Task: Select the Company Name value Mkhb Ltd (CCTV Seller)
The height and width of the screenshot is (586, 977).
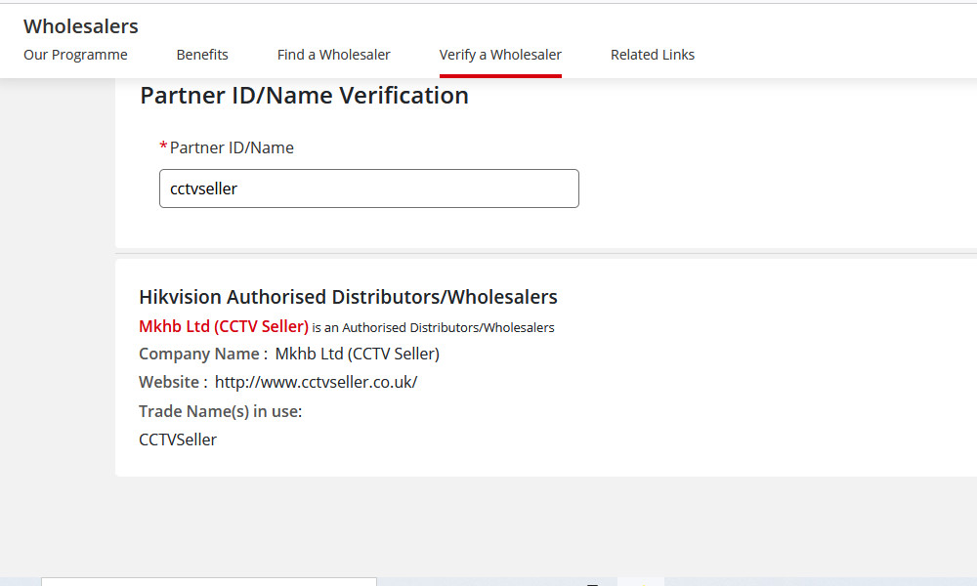Action: coord(357,354)
